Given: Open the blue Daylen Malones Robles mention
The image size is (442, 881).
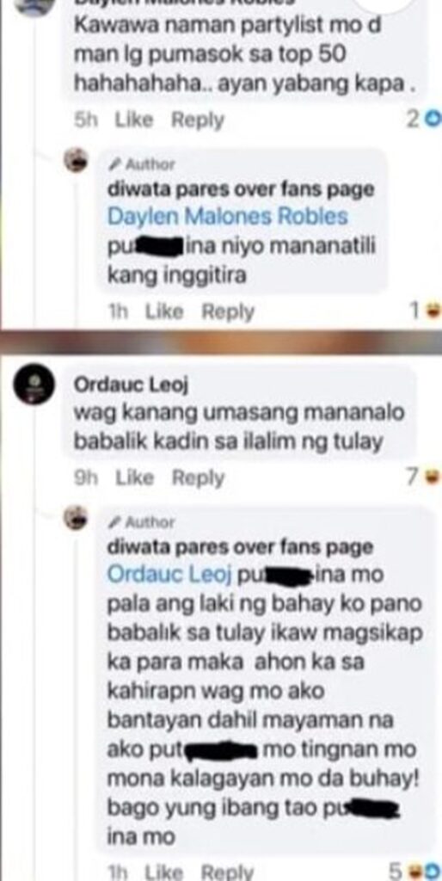Looking at the screenshot, I should click(x=228, y=217).
